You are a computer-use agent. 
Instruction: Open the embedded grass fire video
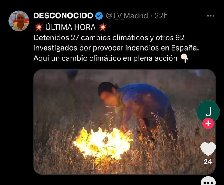coord(124,122)
